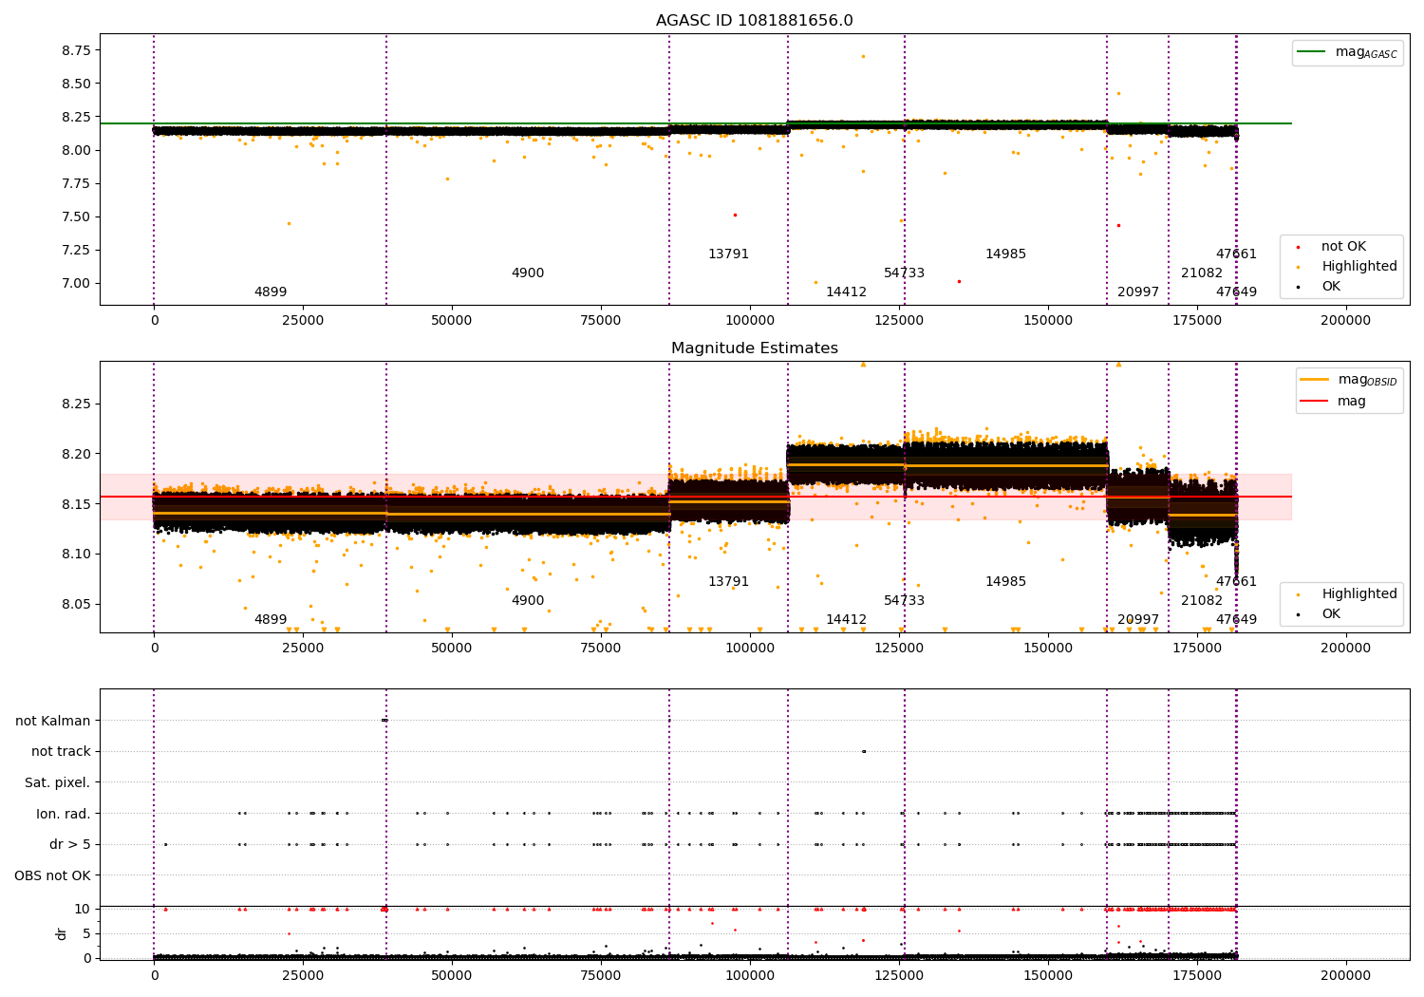The height and width of the screenshot is (997, 1424).
Task: Select the red 'mag' legend entry
Action: click(x=1334, y=402)
